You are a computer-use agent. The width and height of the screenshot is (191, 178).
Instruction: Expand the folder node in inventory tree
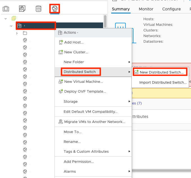(17, 33)
